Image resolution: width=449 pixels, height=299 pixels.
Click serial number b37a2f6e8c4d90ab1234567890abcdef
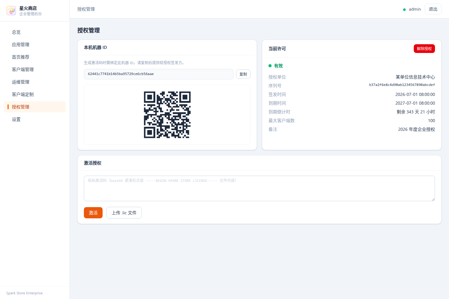click(x=402, y=85)
